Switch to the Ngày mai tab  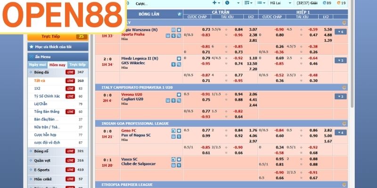pyautogui.click(x=38, y=64)
